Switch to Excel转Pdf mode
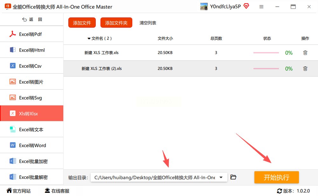Screen dimensions: 318x196 point(31,34)
